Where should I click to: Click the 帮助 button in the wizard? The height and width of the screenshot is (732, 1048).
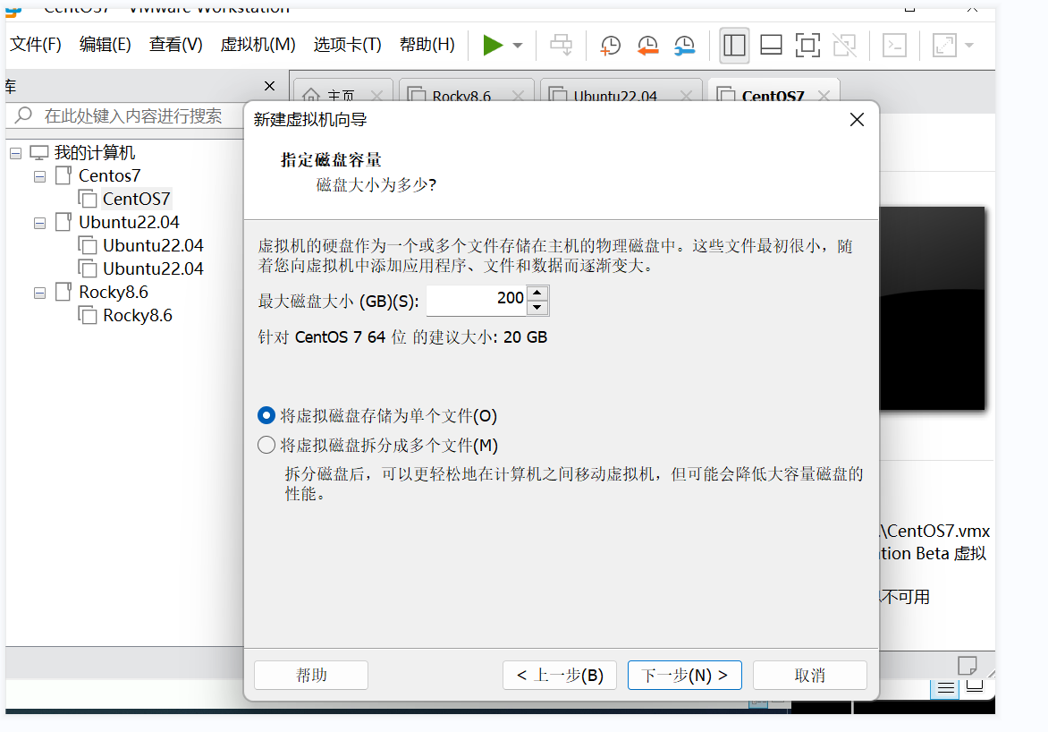[311, 675]
